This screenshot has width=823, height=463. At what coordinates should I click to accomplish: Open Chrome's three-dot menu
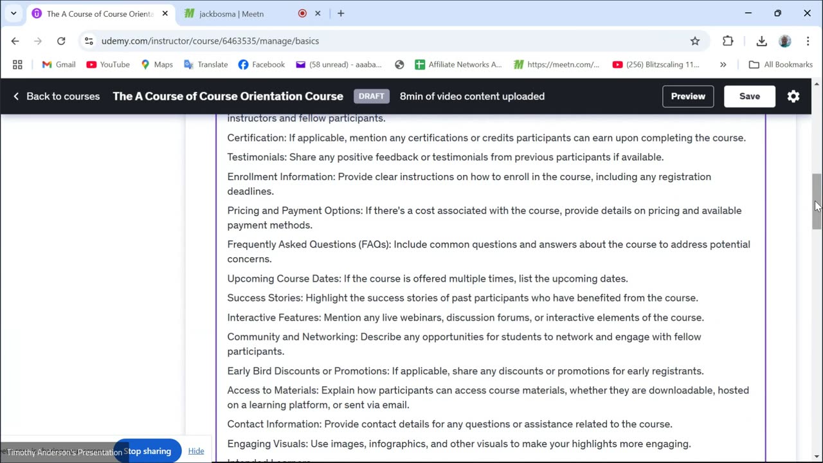[x=808, y=41]
